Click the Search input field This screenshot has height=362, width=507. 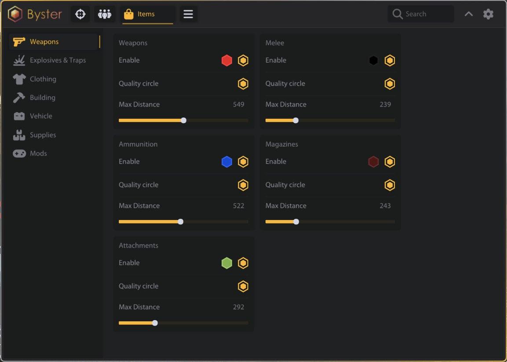pyautogui.click(x=427, y=14)
